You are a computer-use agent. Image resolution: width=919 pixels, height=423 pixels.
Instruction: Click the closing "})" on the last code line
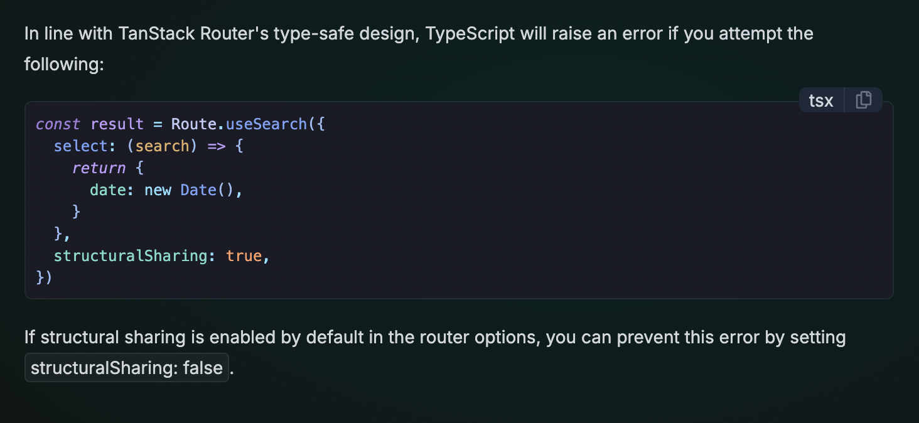pyautogui.click(x=44, y=277)
